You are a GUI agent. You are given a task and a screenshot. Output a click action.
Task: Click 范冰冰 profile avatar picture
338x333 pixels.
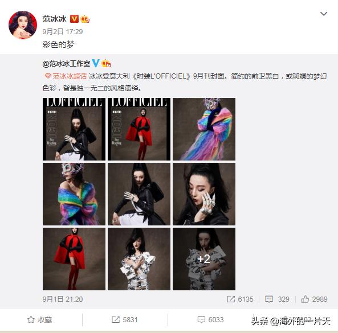[x=23, y=25]
